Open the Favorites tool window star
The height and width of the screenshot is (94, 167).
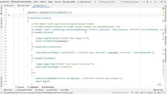tap(1, 81)
